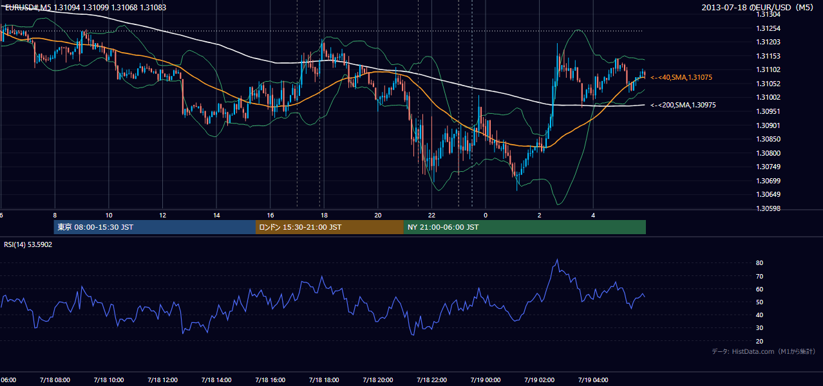The width and height of the screenshot is (823, 386).
Task: Click hour marker 2 below price chart
Action: coord(540,215)
